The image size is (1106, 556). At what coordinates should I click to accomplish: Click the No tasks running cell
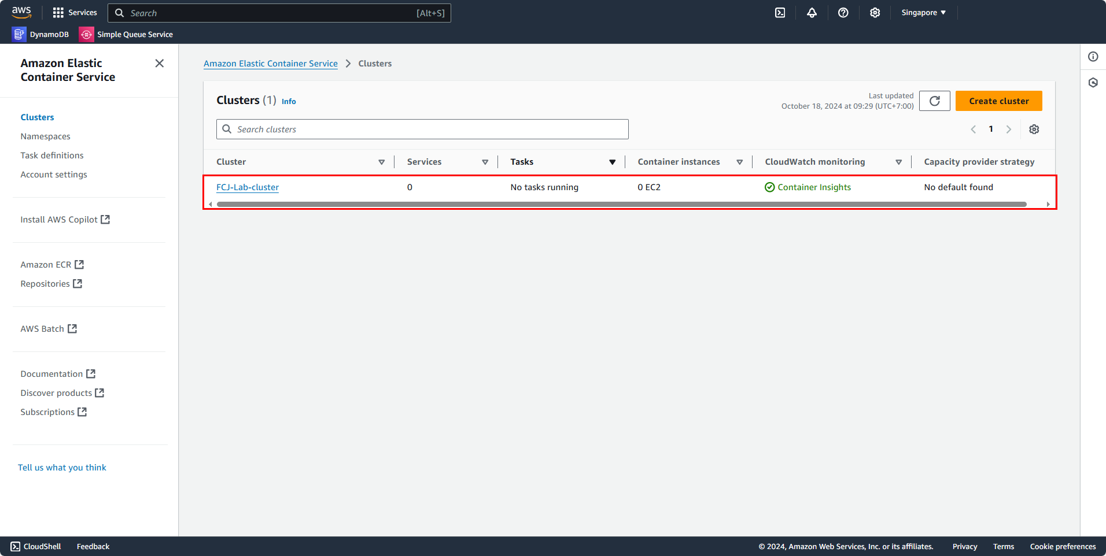(544, 187)
